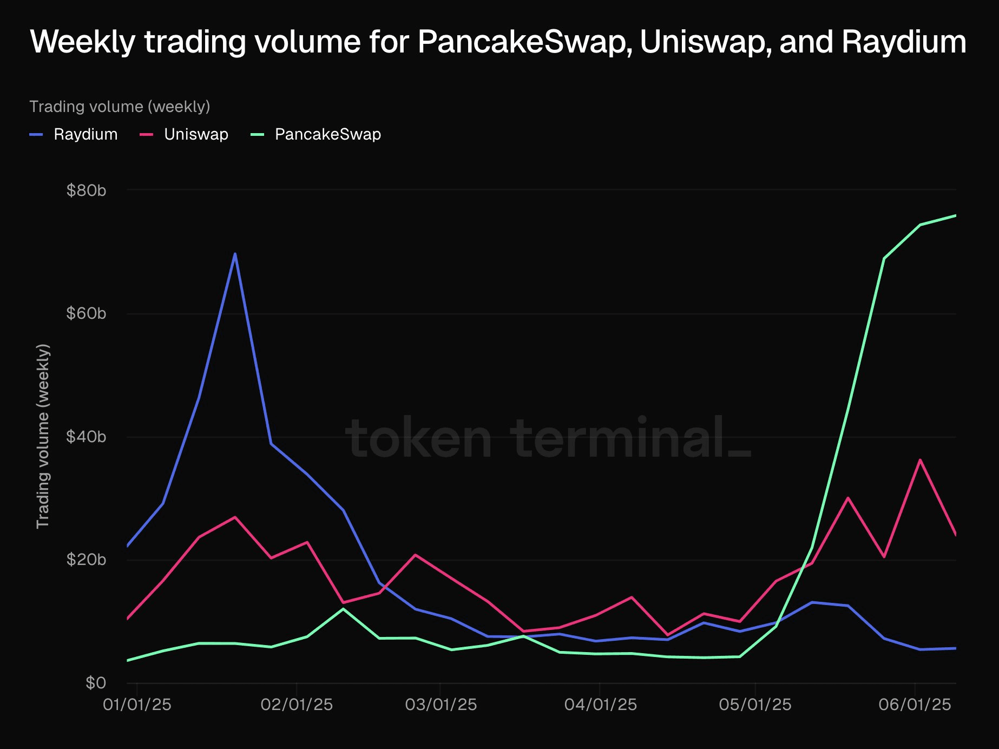This screenshot has width=999, height=749.
Task: Click the $20b y-axis label
Action: [x=86, y=560]
